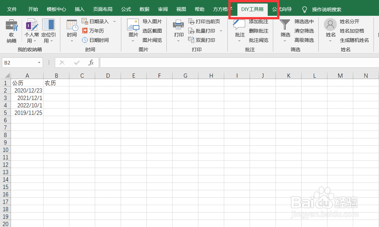Expand the 姓名 dropdown chevron

[330, 41]
